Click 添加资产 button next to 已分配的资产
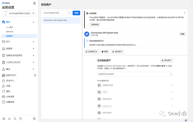The height and width of the screenshot is (122, 193). point(166,60)
